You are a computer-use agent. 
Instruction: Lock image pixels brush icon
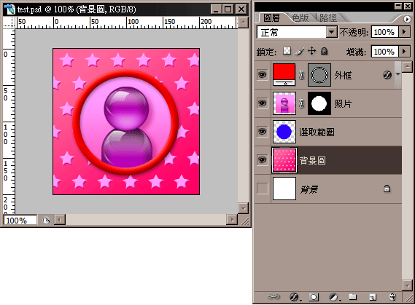[x=300, y=51]
